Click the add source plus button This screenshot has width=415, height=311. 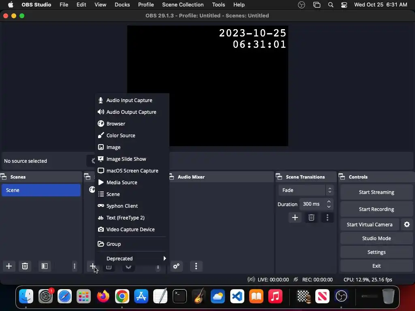(x=92, y=266)
